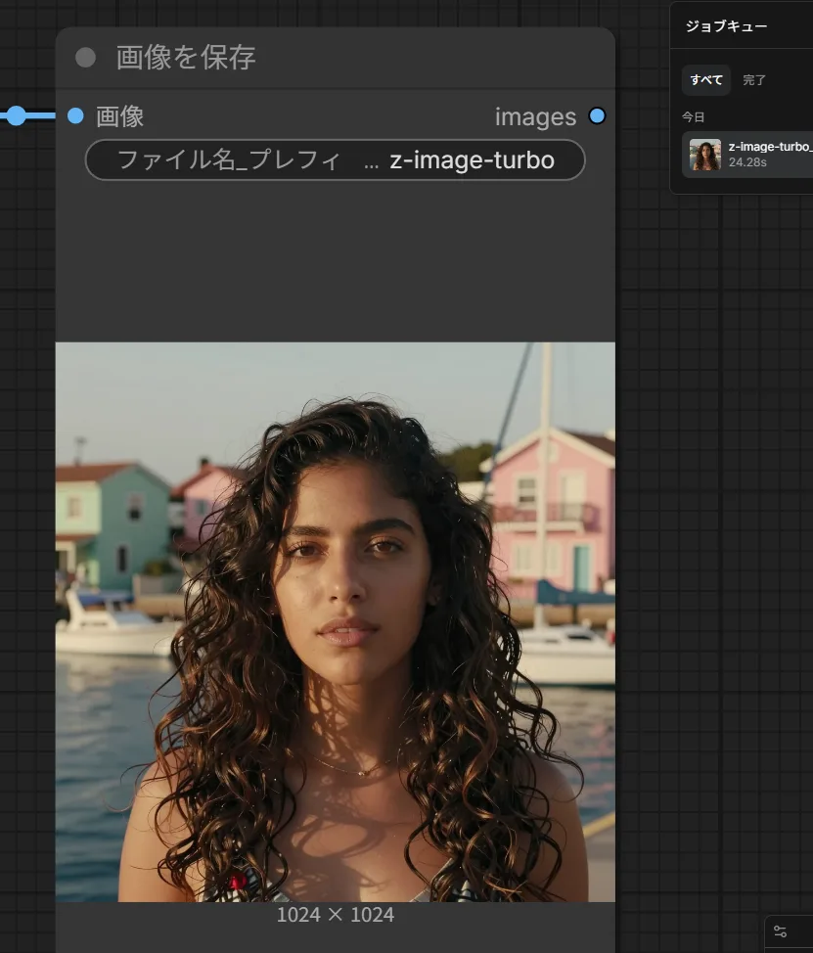Click the 1024 × 1024 size label
This screenshot has width=813, height=953.
[336, 915]
